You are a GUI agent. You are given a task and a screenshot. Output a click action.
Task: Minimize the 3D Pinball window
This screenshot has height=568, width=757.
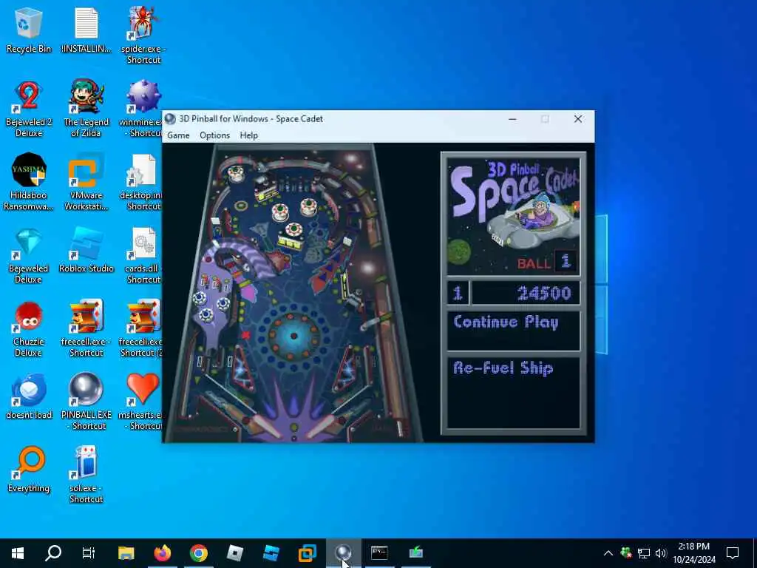512,119
